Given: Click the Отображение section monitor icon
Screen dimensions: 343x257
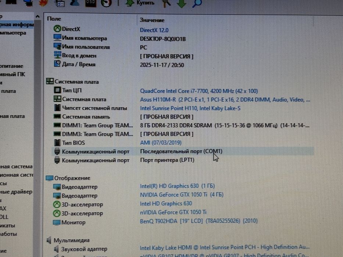Looking at the screenshot, I should point(49,178).
